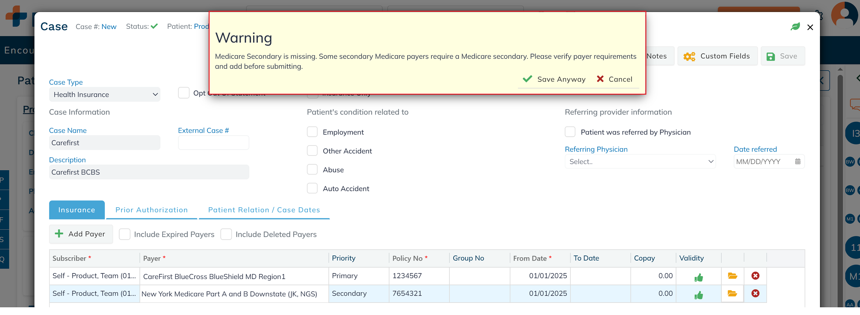The width and height of the screenshot is (860, 315).
Task: Delete the CareFirst primary payer row
Action: (x=755, y=276)
